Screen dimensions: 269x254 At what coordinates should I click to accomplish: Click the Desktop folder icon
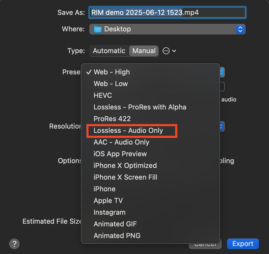point(98,29)
